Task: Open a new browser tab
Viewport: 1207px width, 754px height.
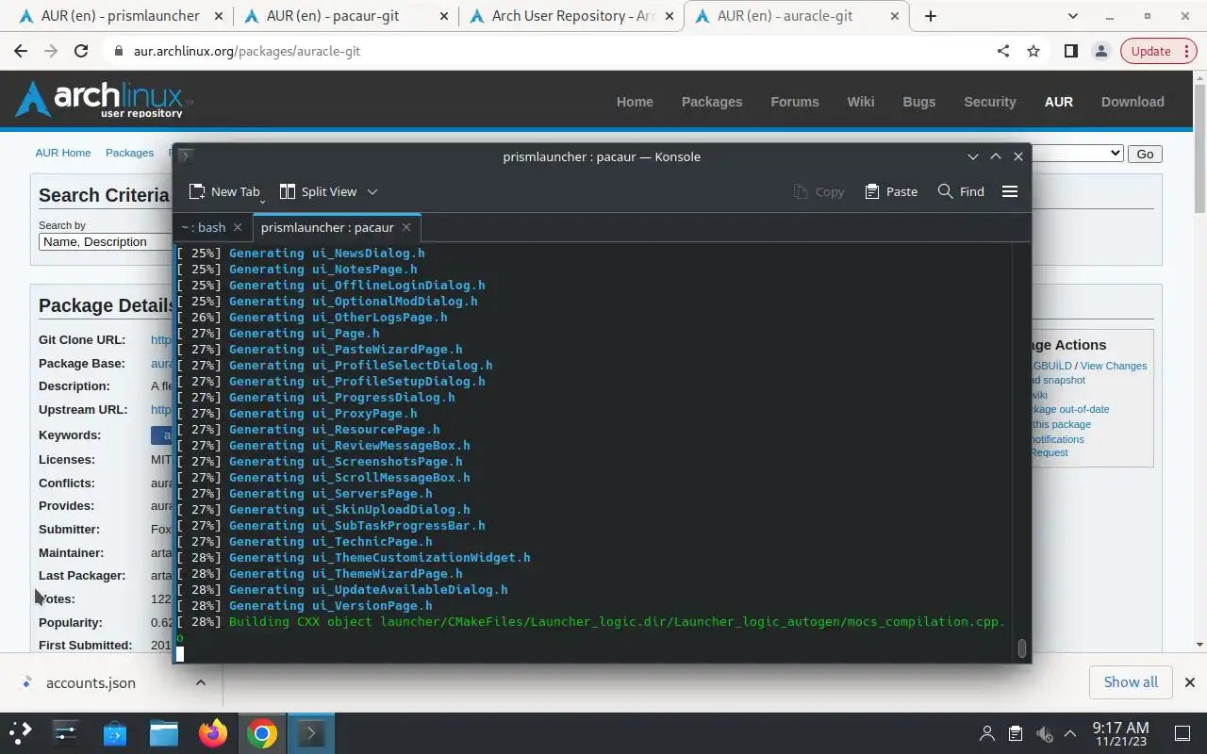Action: pyautogui.click(x=931, y=16)
